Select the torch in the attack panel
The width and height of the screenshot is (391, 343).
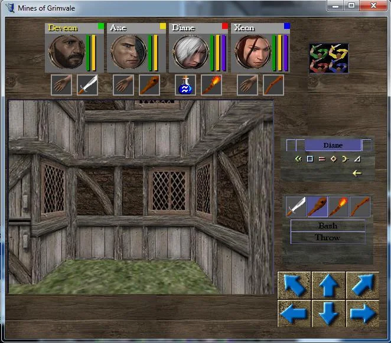click(338, 207)
